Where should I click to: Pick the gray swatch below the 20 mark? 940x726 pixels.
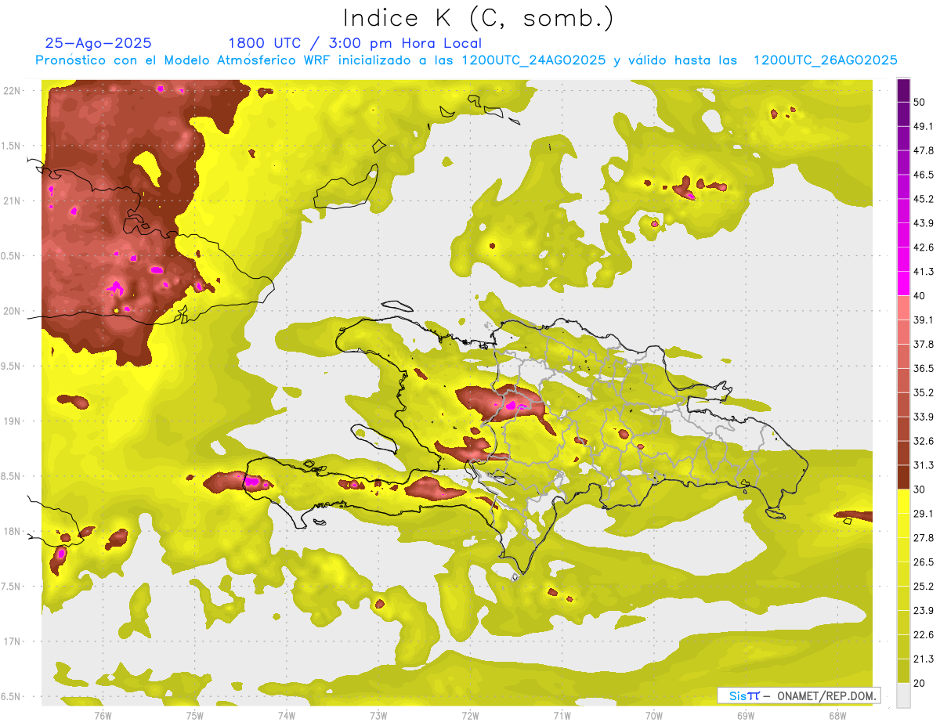903,695
